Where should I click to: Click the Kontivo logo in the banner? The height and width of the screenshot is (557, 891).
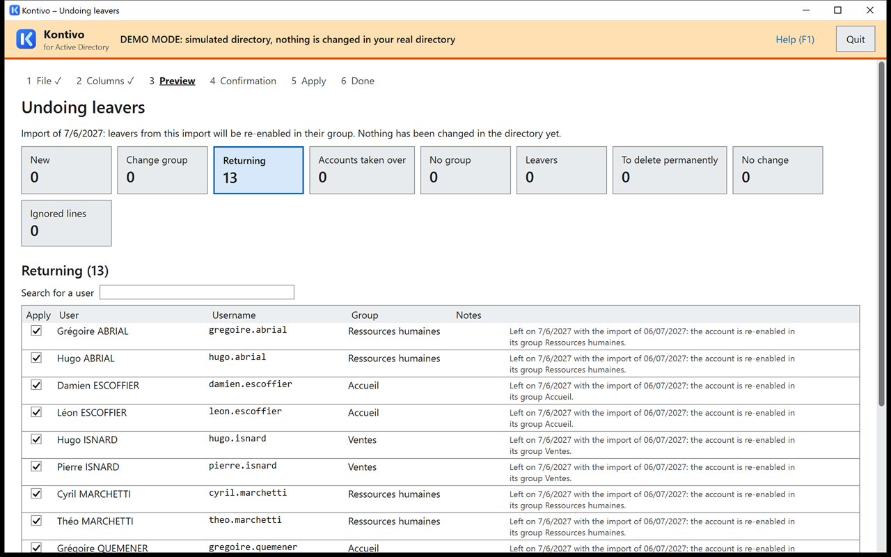click(x=26, y=39)
